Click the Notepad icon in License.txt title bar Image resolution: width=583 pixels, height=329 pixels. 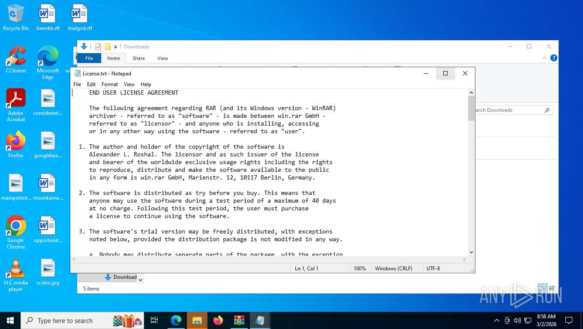[77, 73]
